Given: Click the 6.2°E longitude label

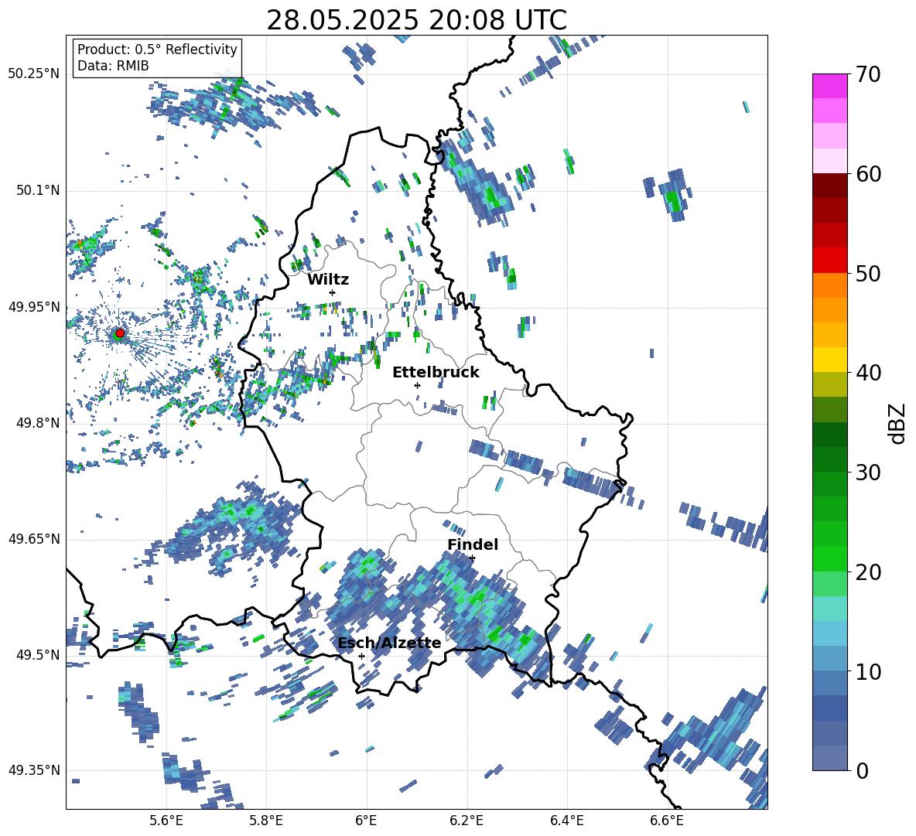Looking at the screenshot, I should coord(467,821).
